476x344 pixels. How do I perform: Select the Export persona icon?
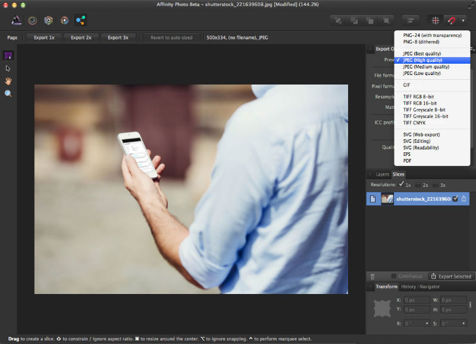pos(80,20)
